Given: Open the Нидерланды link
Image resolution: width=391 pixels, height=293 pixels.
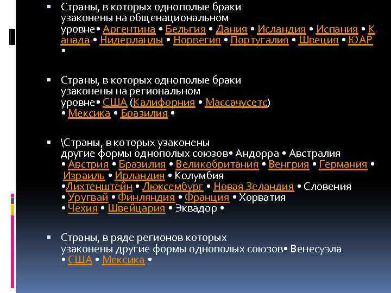Looking at the screenshot, I should coord(131,40).
